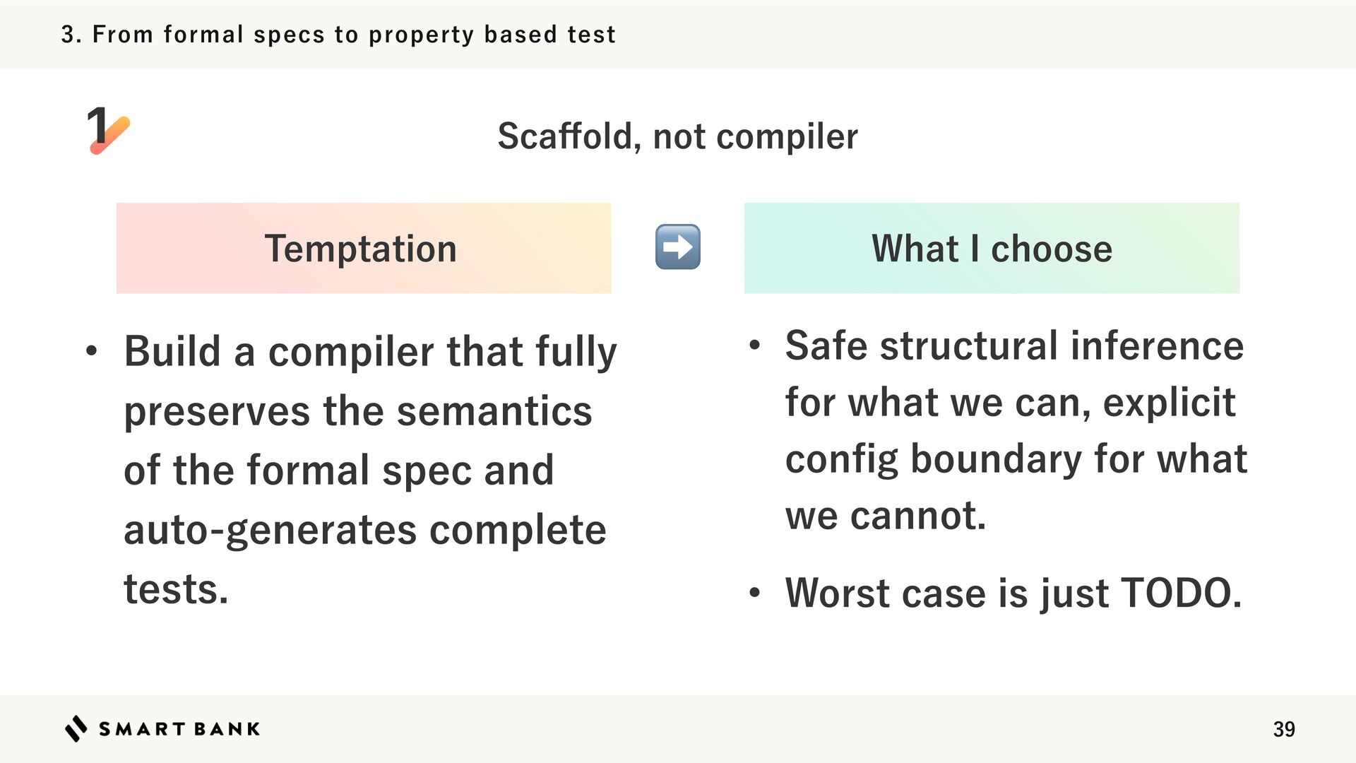Click the bullet dot before "Safe structural inference"
The width and height of the screenshot is (1356, 763).
754,345
